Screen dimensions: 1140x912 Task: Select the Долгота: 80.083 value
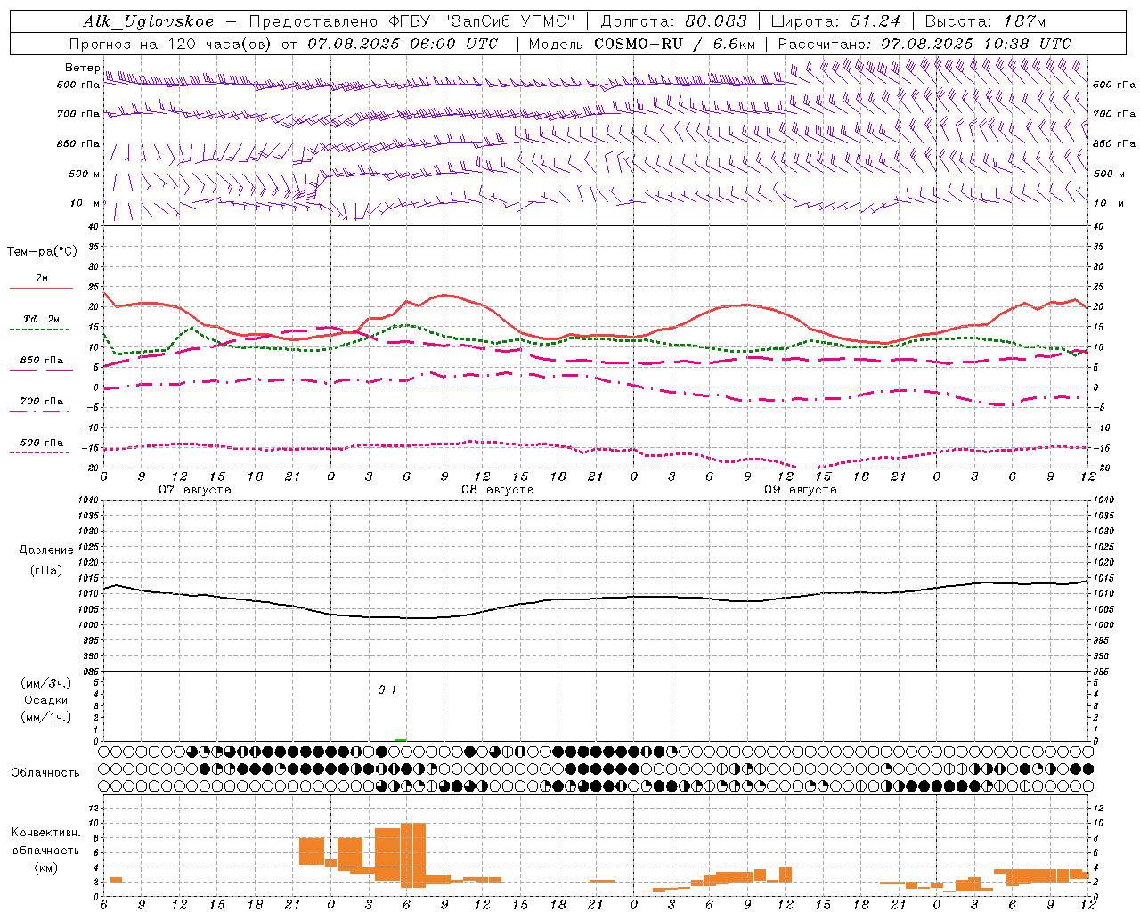point(674,21)
